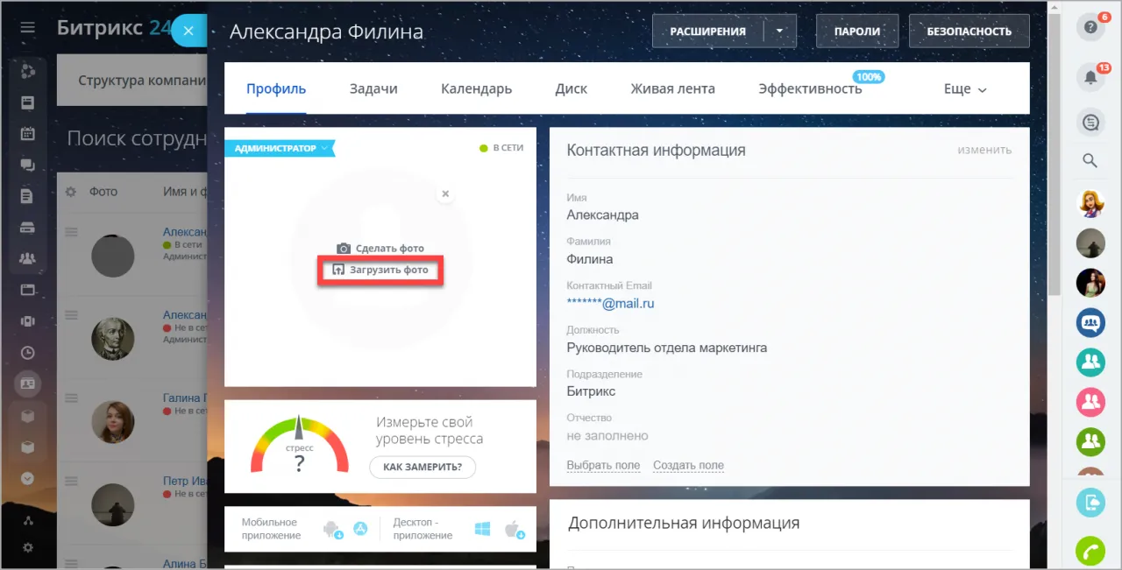Open the employees group icon in left sidebar
The image size is (1122, 570).
(27, 258)
